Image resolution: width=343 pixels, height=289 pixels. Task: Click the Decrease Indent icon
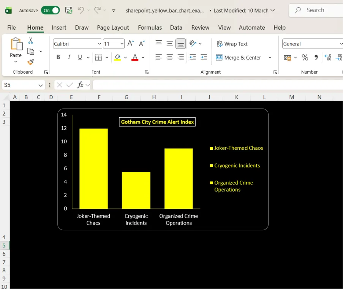(x=193, y=57)
